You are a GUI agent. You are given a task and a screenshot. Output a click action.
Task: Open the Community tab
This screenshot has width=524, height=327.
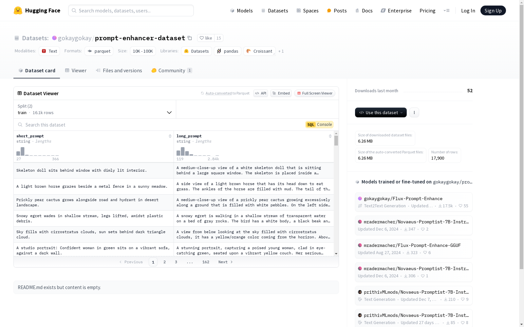(172, 70)
